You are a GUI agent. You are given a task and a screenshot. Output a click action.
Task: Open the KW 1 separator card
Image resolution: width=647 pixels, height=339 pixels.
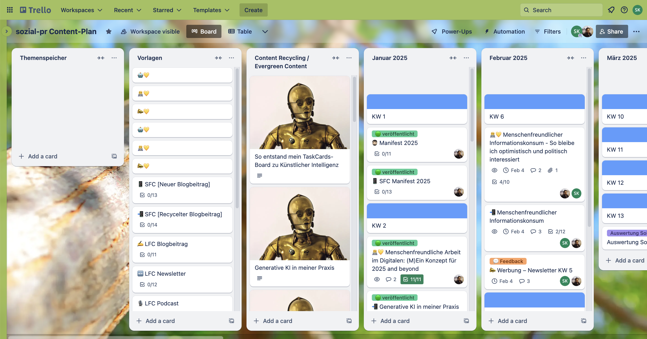417,109
